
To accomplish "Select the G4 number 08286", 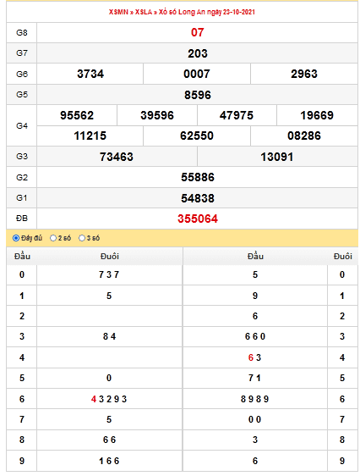I will pyautogui.click(x=304, y=136).
